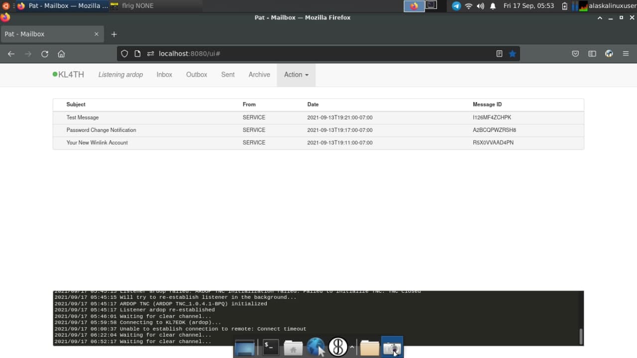Open the Password Change Notification message
This screenshot has width=637, height=358.
pyautogui.click(x=101, y=130)
